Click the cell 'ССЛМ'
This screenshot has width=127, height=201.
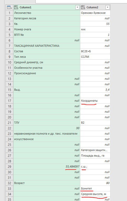click(x=95, y=57)
